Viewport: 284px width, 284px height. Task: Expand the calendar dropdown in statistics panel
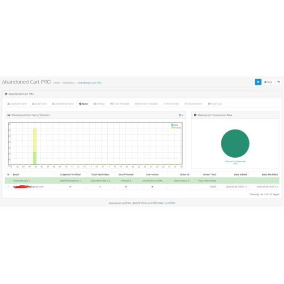[181, 115]
